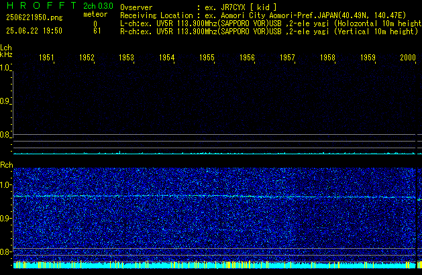The image size is (422, 275).
Task: Click the bright carrier line in Rch spectrogram
Action: (x=215, y=197)
